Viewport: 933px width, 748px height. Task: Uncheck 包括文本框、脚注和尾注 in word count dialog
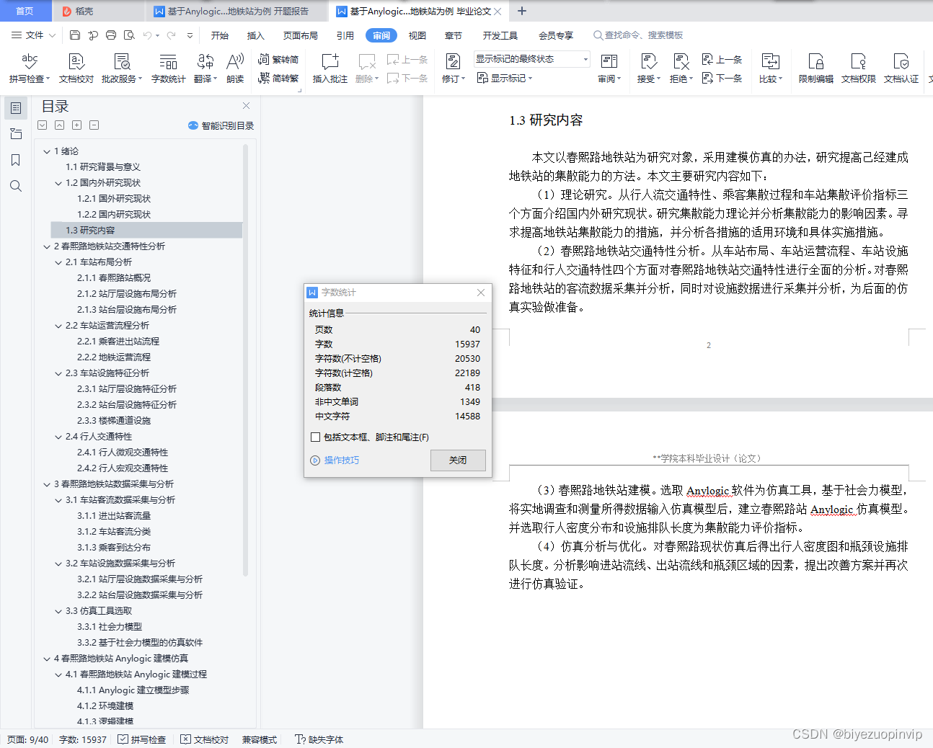(316, 436)
